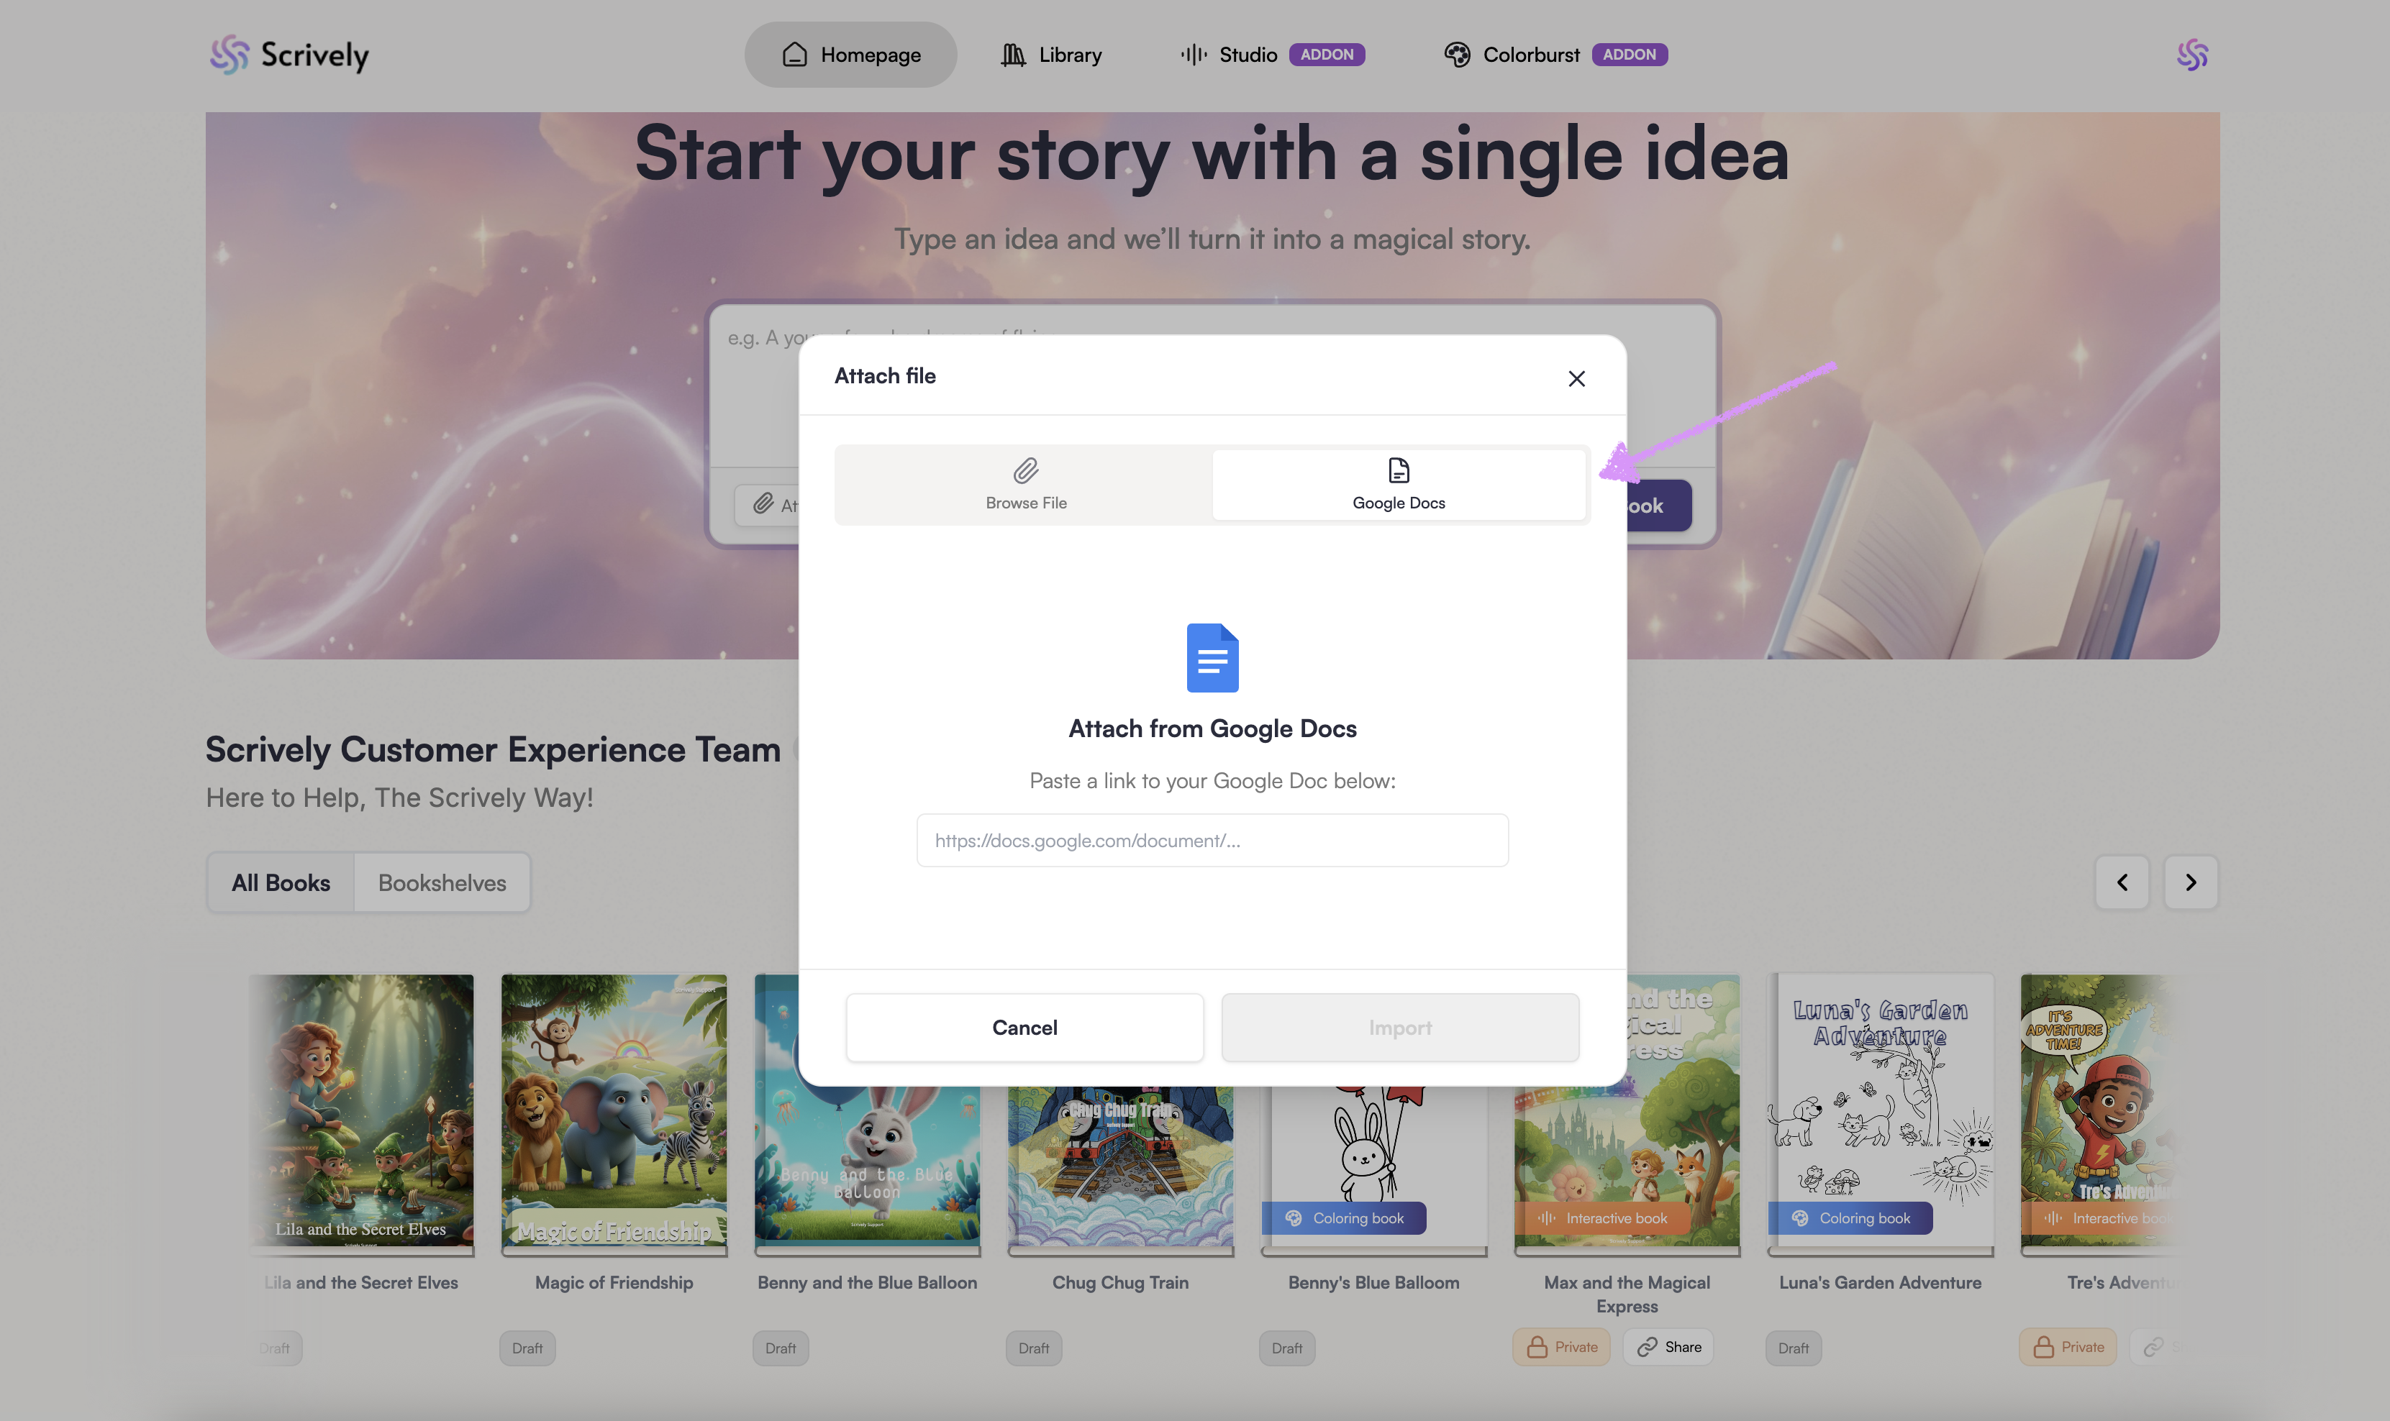Switch to Bookshelves tab
2390x1421 pixels.
pyautogui.click(x=442, y=882)
